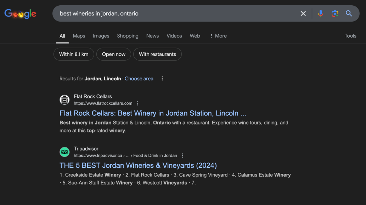Select the All results tab

pos(62,36)
